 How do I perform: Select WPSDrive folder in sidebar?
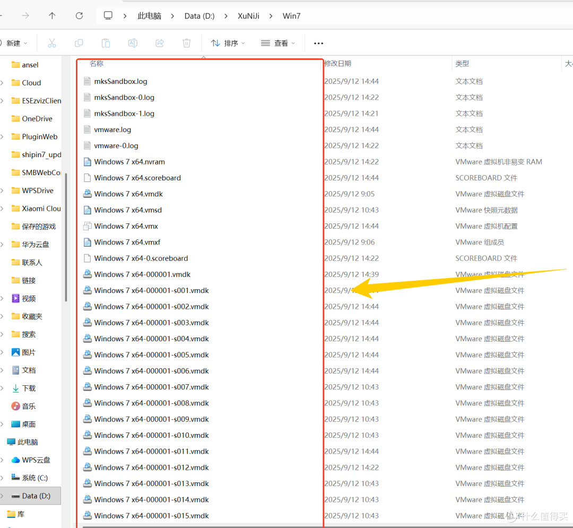pyautogui.click(x=37, y=191)
